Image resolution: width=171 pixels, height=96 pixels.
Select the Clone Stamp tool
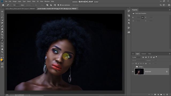[2, 29]
